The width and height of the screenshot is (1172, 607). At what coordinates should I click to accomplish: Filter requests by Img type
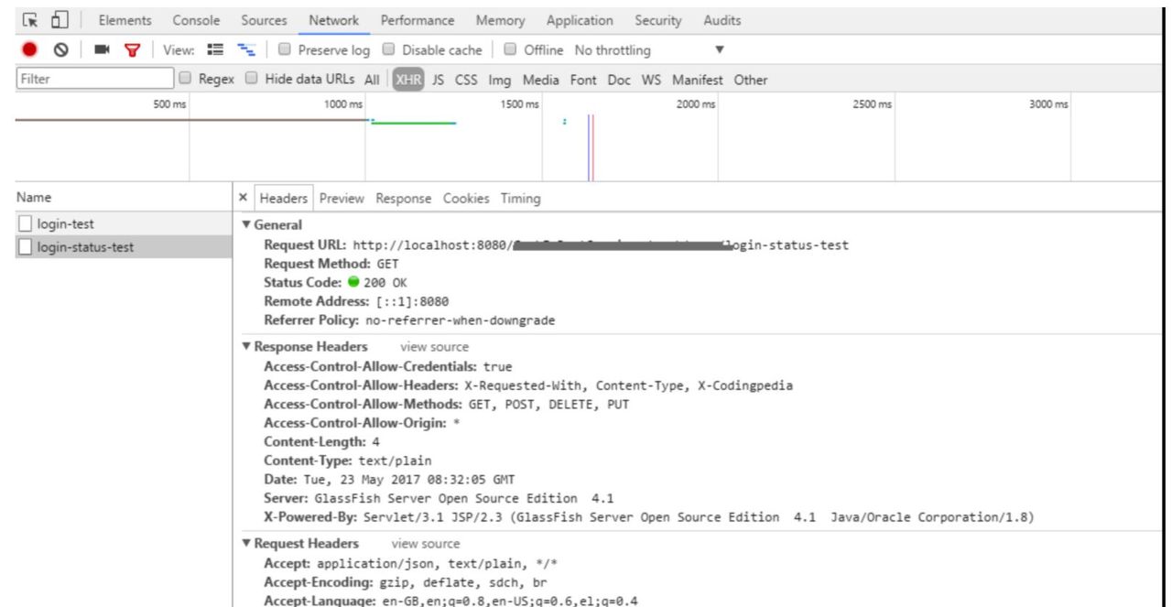(500, 80)
